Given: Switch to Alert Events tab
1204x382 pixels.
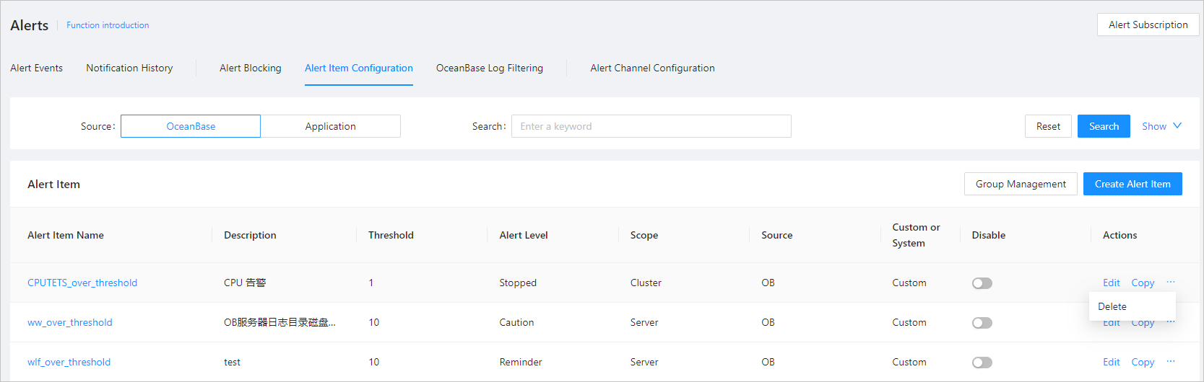Looking at the screenshot, I should coord(36,68).
